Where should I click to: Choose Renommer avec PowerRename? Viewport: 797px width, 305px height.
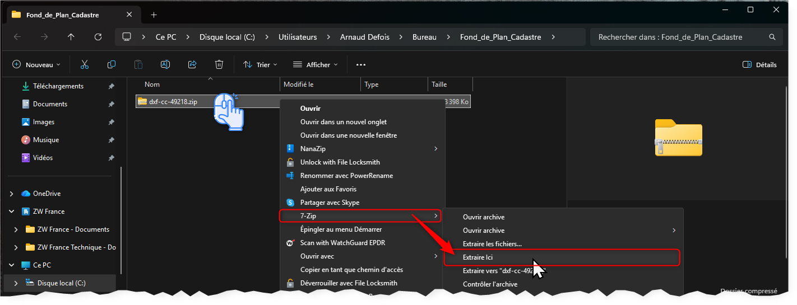tap(346, 176)
